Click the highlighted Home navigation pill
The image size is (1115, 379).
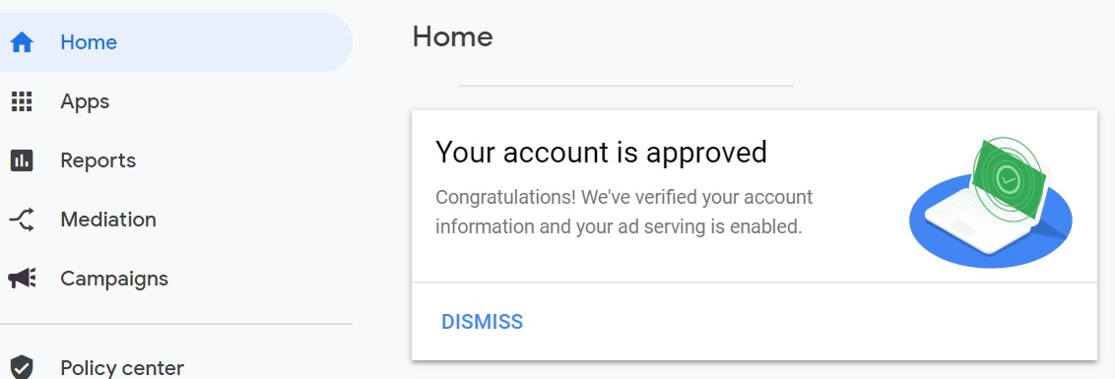[175, 42]
